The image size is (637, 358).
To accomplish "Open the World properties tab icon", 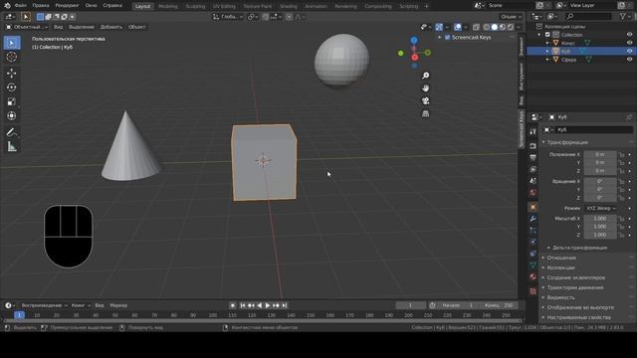I will pyautogui.click(x=533, y=192).
